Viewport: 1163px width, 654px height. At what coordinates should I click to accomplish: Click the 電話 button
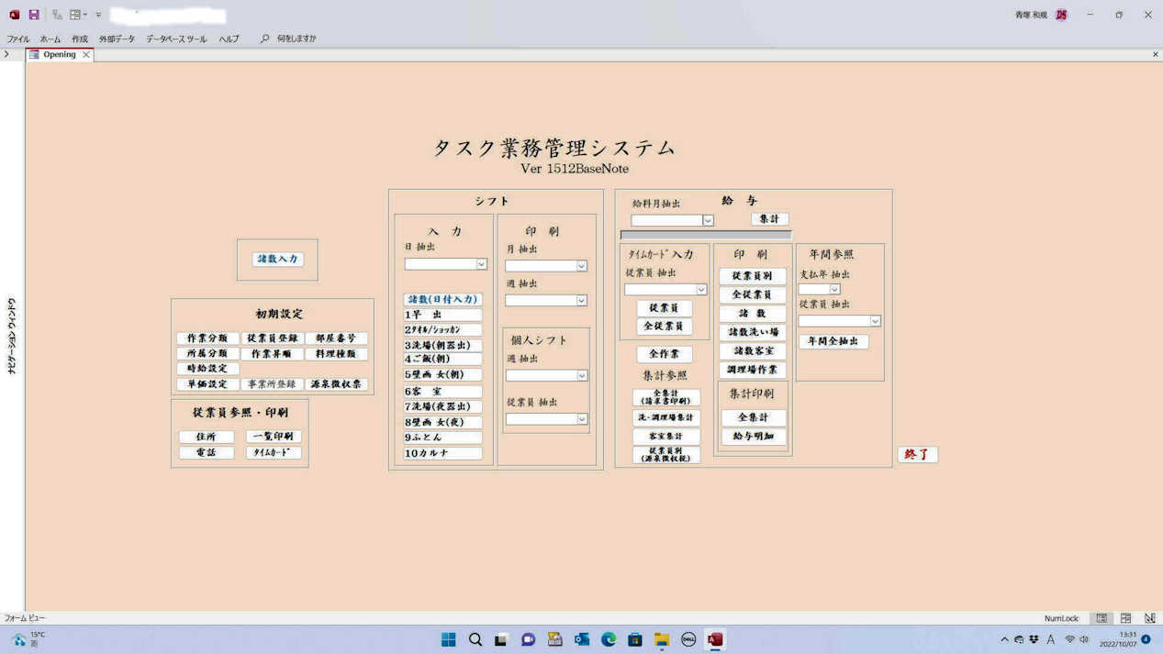click(x=207, y=453)
